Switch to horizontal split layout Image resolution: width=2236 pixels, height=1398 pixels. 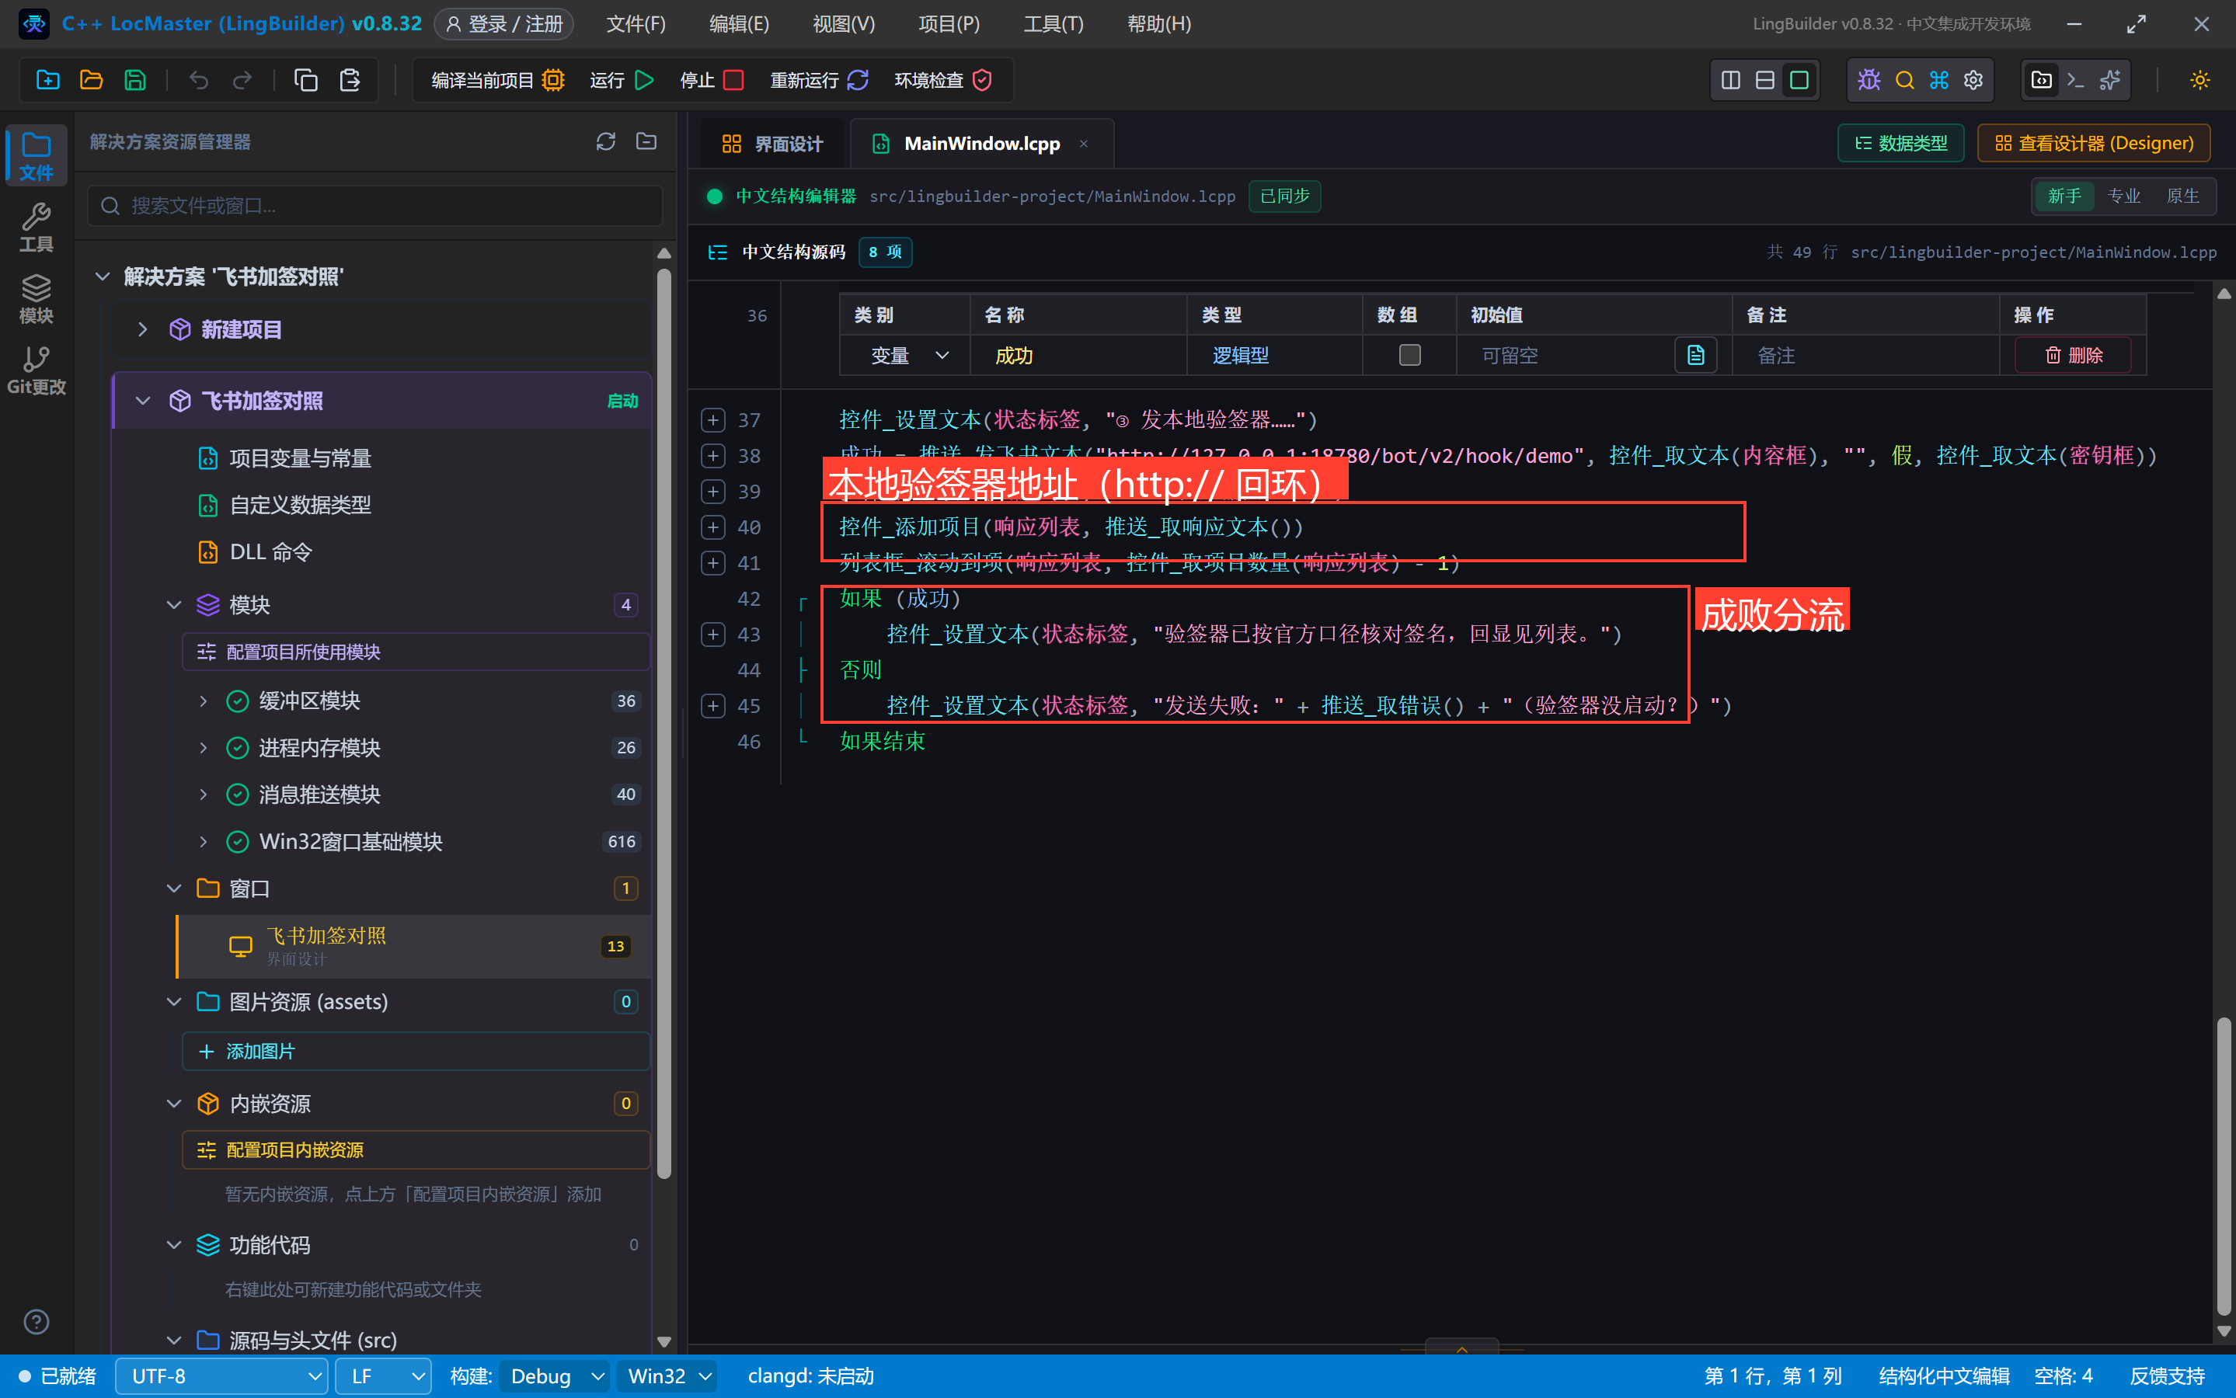pyautogui.click(x=1764, y=81)
